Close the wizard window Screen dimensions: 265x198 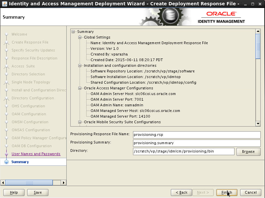(260, 4)
